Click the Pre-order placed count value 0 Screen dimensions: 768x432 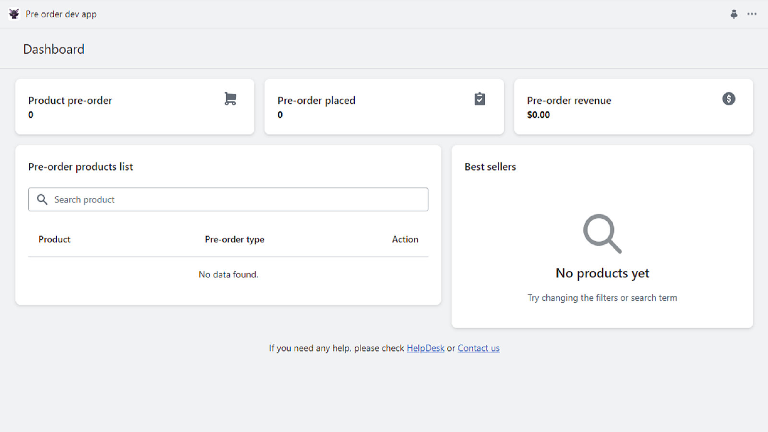coord(280,115)
